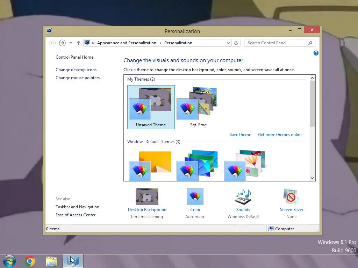This screenshot has width=358, height=268.
Task: Open Ease of Access Center
Action: coord(76,215)
